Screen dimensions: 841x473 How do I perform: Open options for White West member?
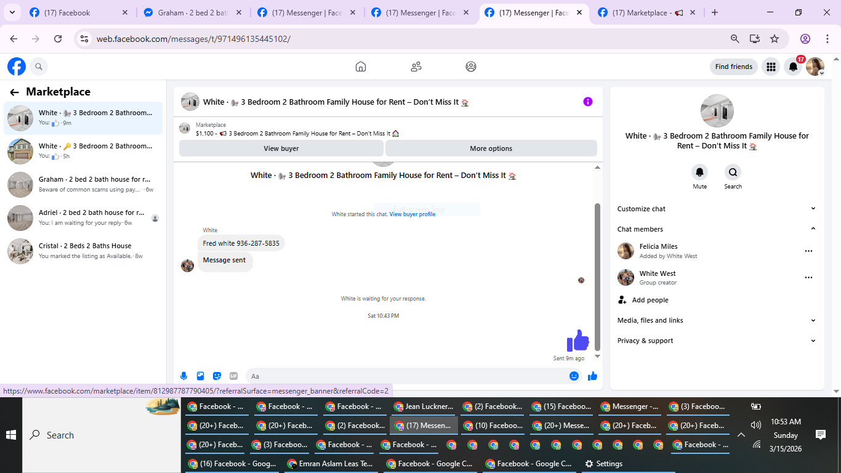[808, 278]
